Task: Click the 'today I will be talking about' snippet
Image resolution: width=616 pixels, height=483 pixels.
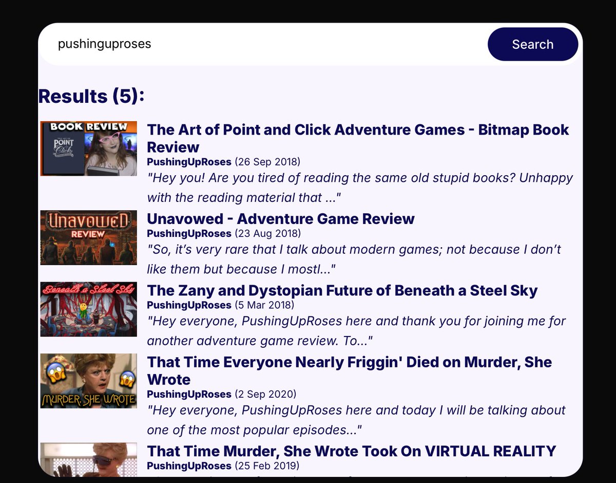Action: 356,420
